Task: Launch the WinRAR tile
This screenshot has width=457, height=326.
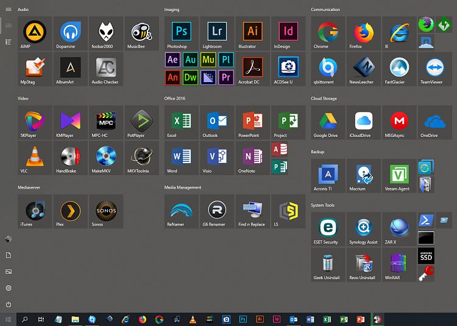Action: tap(399, 265)
